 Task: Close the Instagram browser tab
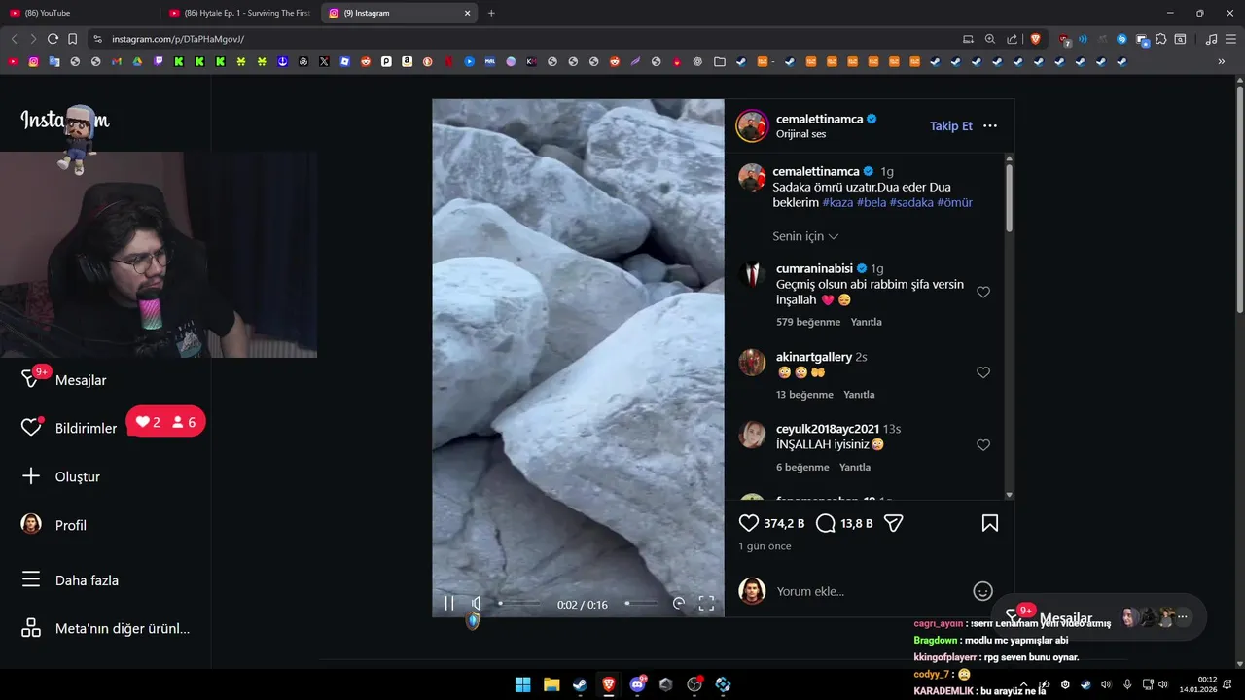[x=467, y=13]
